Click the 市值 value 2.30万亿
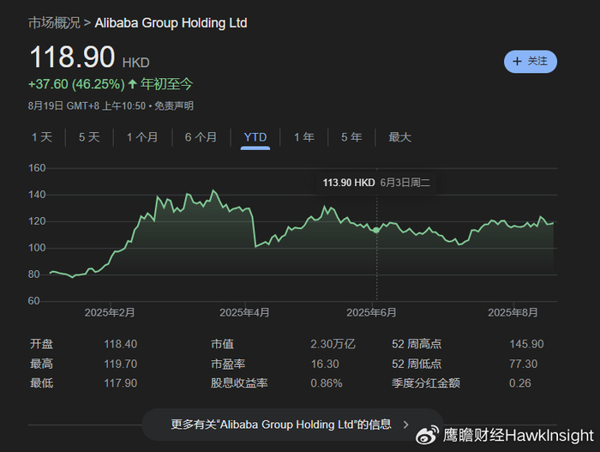 333,344
